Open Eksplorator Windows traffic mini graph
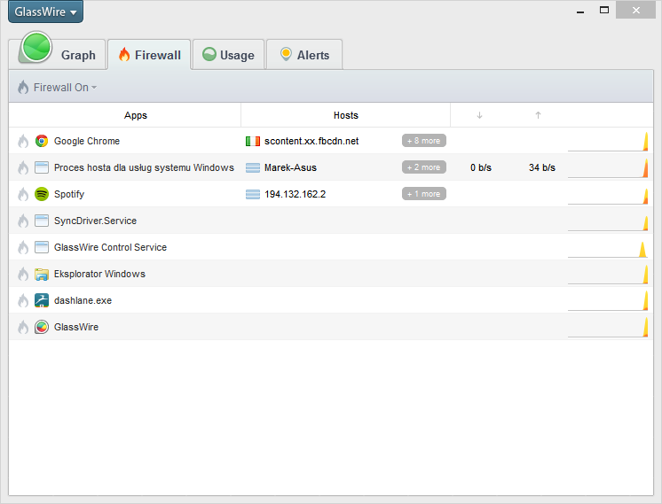This screenshot has height=504, width=662. (x=608, y=274)
